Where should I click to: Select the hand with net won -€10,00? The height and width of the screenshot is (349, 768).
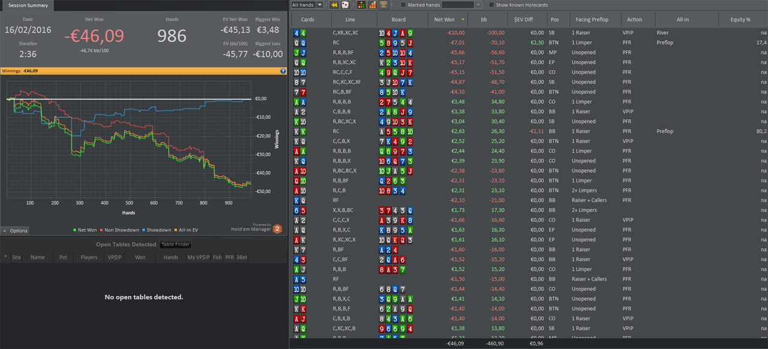[528, 32]
